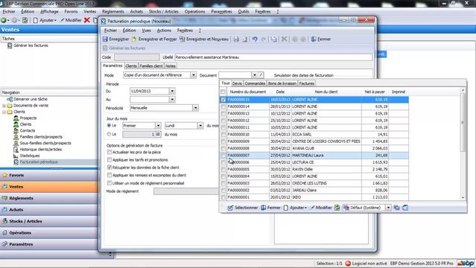Click the print icon in dialog toolbar

click(236, 39)
